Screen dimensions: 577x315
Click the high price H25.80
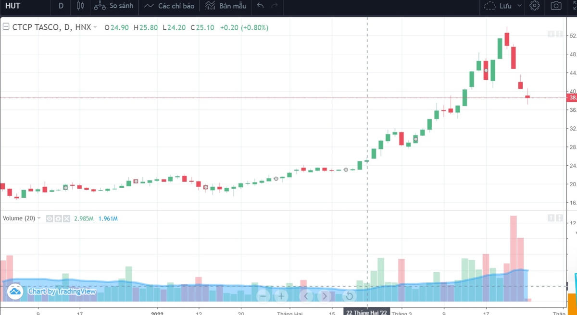point(146,28)
